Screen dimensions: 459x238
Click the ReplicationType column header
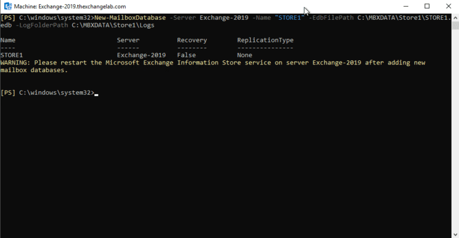click(x=265, y=41)
